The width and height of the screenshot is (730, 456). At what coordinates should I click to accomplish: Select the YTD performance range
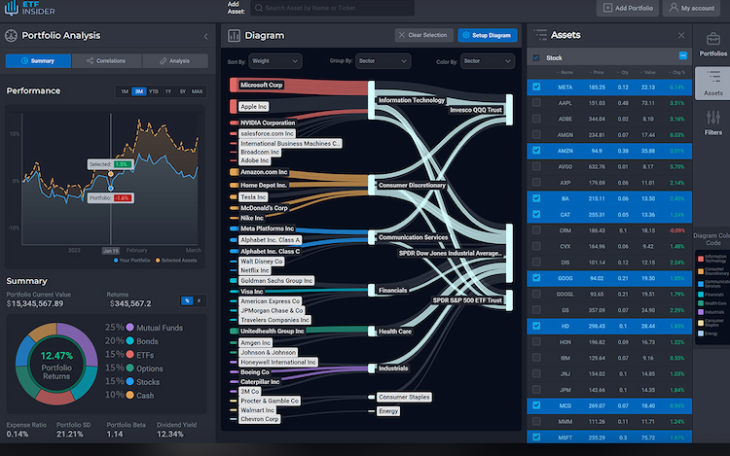[153, 91]
